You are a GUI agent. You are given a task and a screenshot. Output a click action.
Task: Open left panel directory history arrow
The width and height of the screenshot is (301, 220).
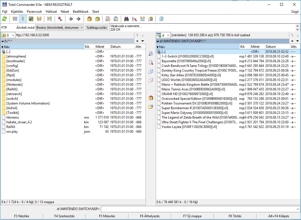[x=143, y=41]
